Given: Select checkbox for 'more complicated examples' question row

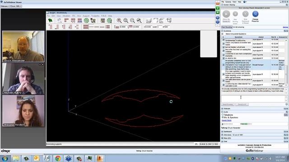Looking at the screenshot, I should pos(224,55).
